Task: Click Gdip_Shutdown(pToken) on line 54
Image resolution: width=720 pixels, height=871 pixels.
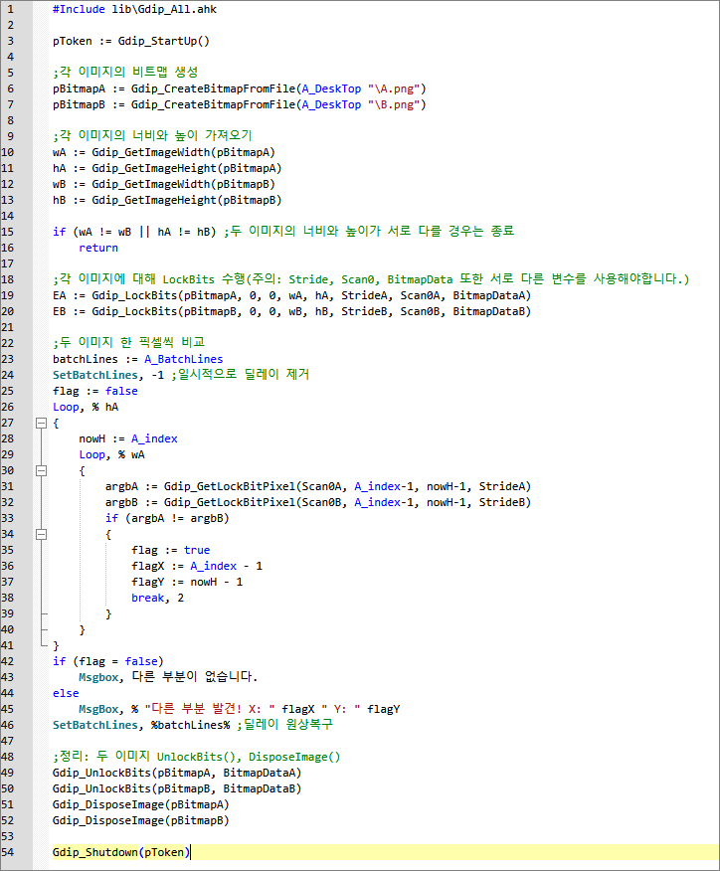Action: pos(121,853)
